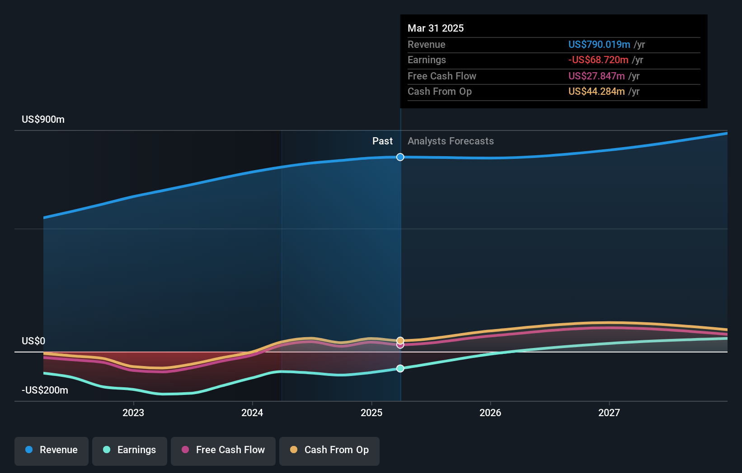Click the orange Cash From Op legend dot
Image resolution: width=742 pixels, height=473 pixels.
click(x=294, y=450)
